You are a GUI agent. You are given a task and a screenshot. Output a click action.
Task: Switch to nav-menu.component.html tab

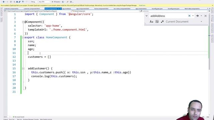point(122,9)
